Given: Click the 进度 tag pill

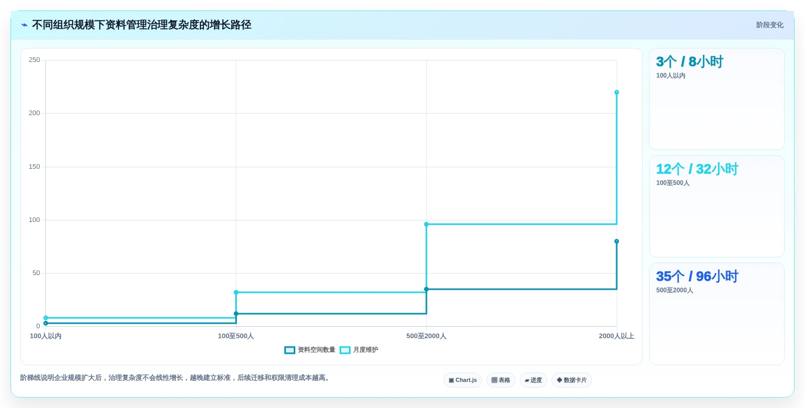Looking at the screenshot, I should click(533, 380).
